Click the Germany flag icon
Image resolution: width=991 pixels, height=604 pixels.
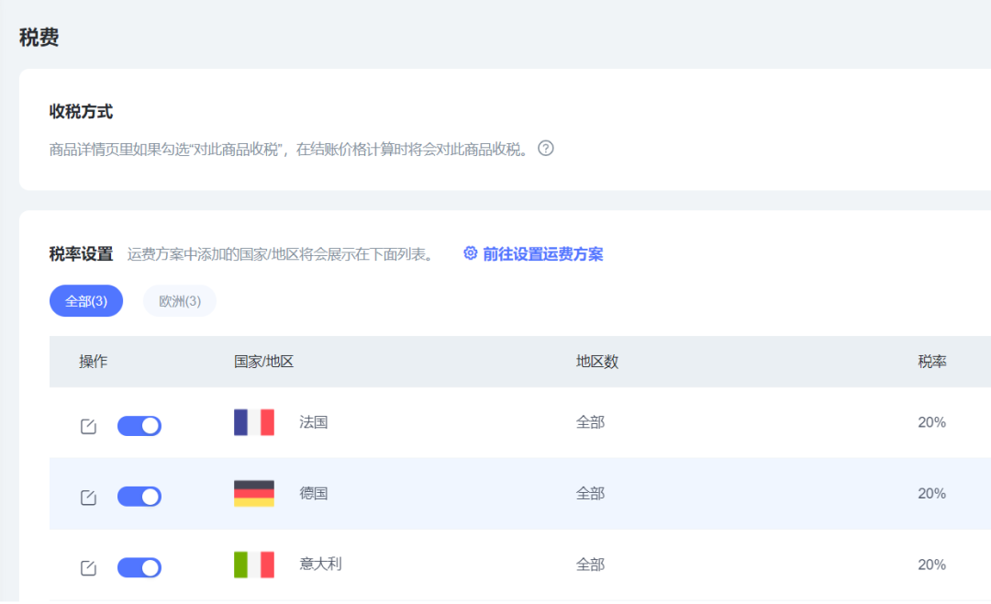[254, 493]
